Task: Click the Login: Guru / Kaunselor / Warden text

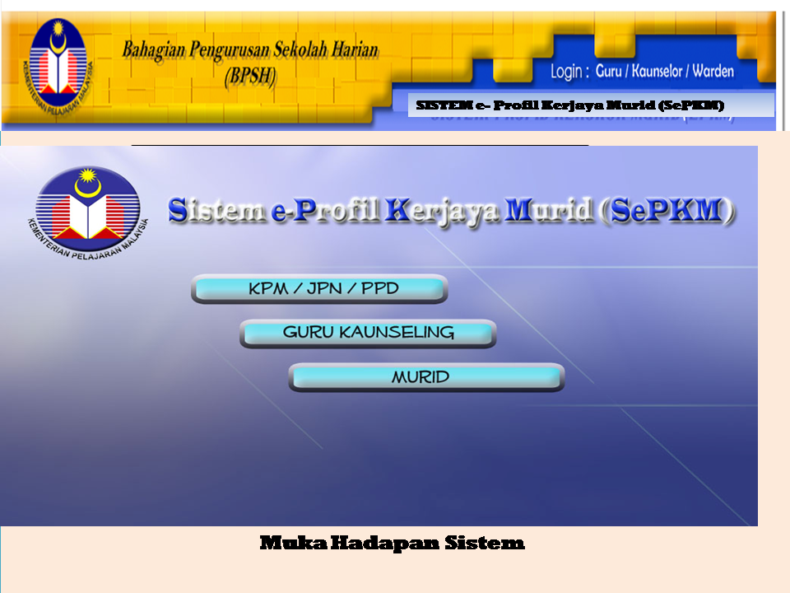Action: [x=642, y=72]
